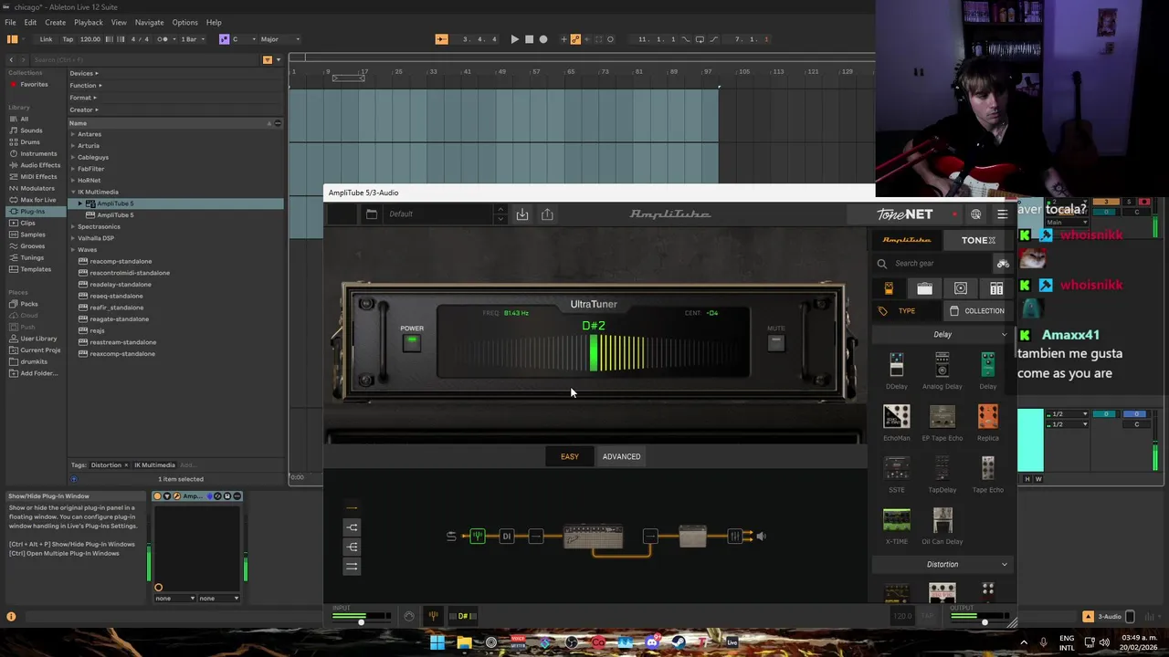The image size is (1169, 657).
Task: Toggle the UltraTuner Power button
Action: coord(412,342)
